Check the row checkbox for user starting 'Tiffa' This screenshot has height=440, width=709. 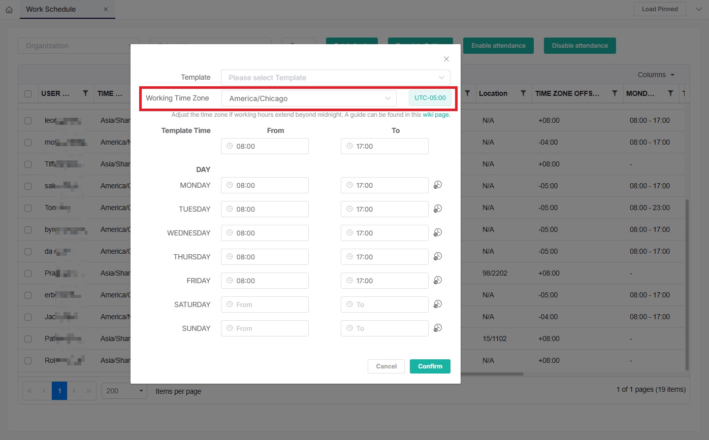pyautogui.click(x=28, y=164)
